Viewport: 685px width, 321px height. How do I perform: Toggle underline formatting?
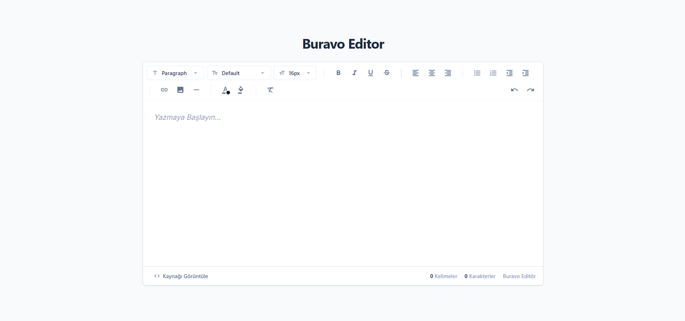pyautogui.click(x=371, y=73)
